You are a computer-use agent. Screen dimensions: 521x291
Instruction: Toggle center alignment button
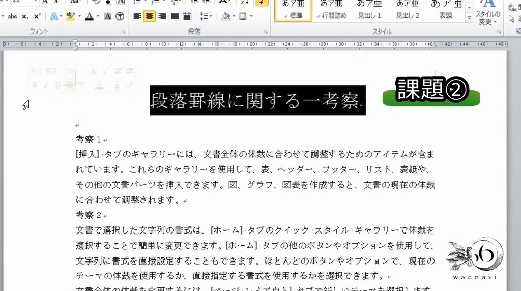pos(150,16)
